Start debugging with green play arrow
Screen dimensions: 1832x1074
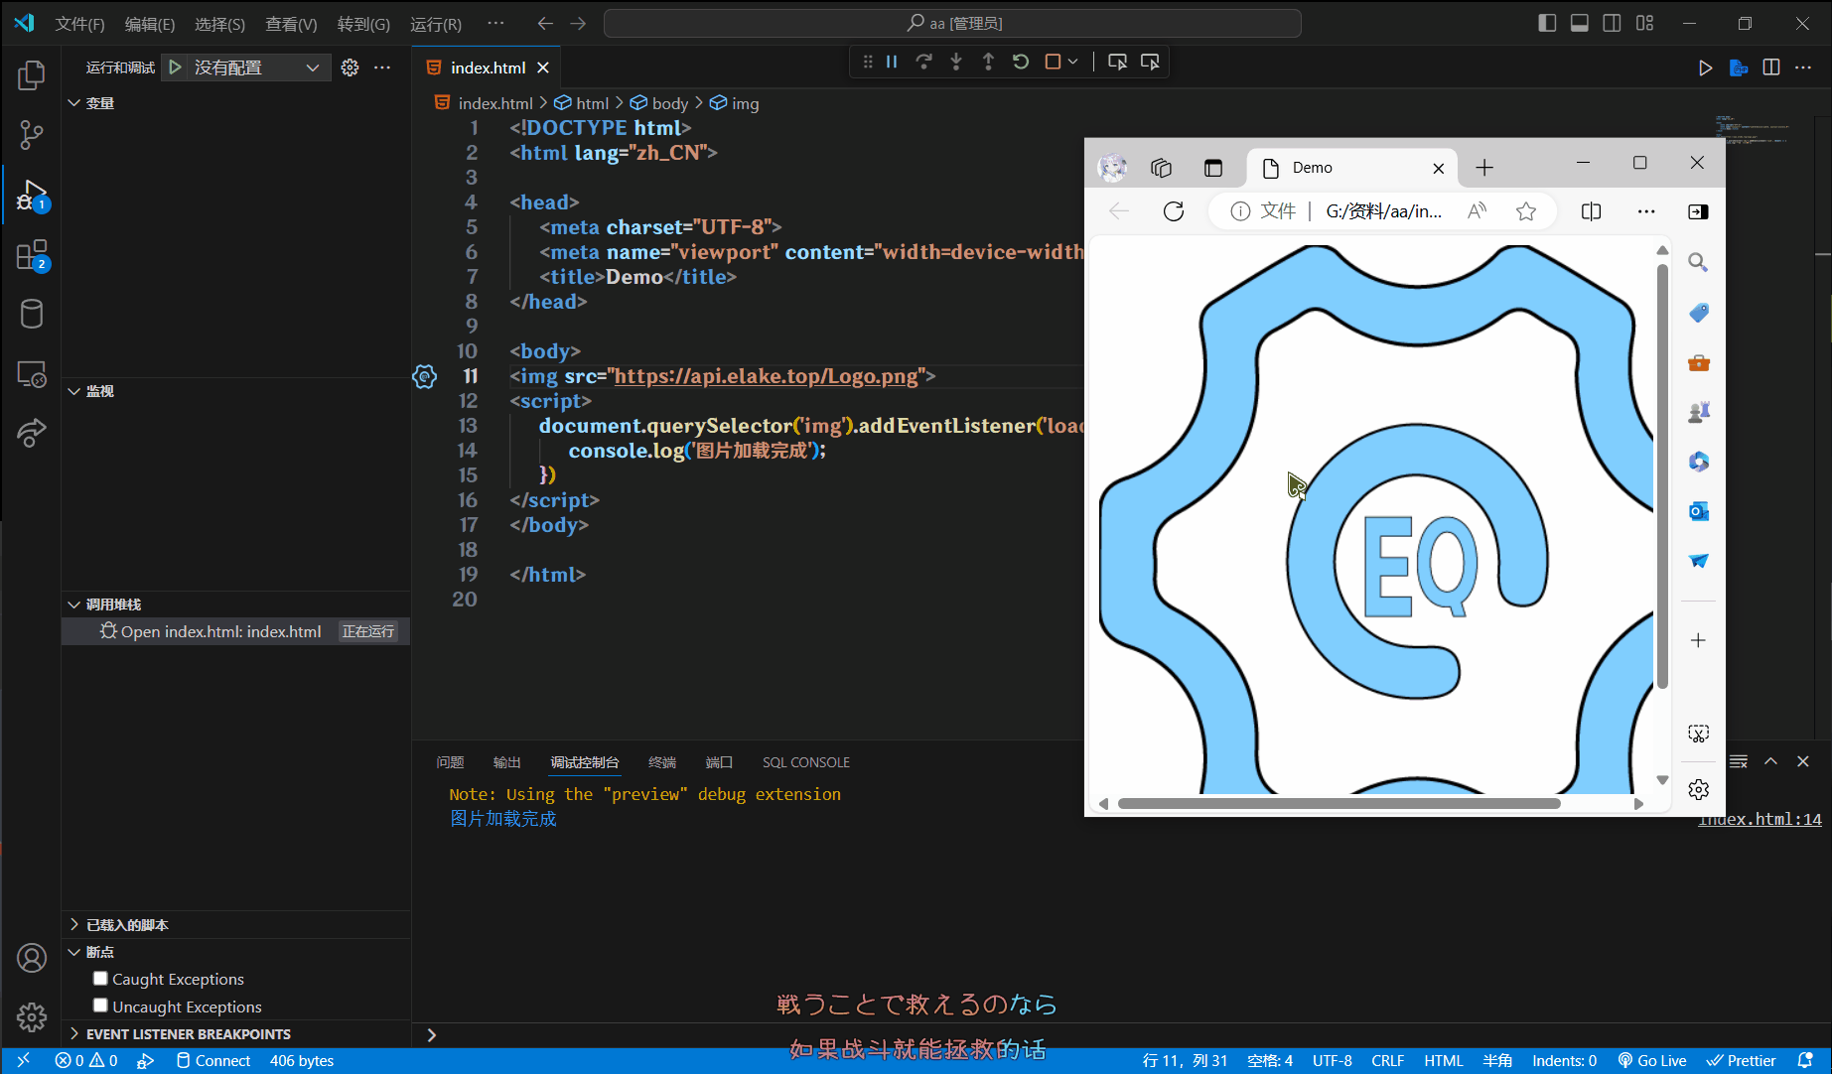coord(175,67)
